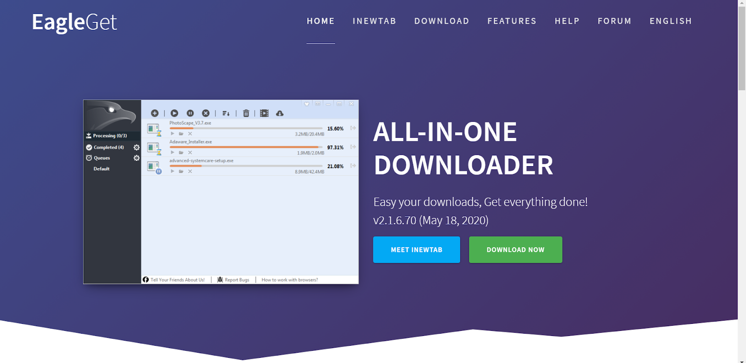Open folder icon under PhotoScape_V3.7.exe
746x363 pixels.
[181, 134]
